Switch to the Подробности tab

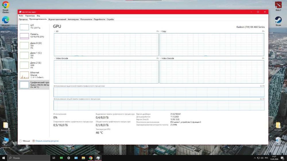(99, 19)
